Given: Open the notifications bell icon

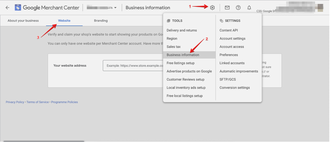Looking at the screenshot, I should [249, 7].
